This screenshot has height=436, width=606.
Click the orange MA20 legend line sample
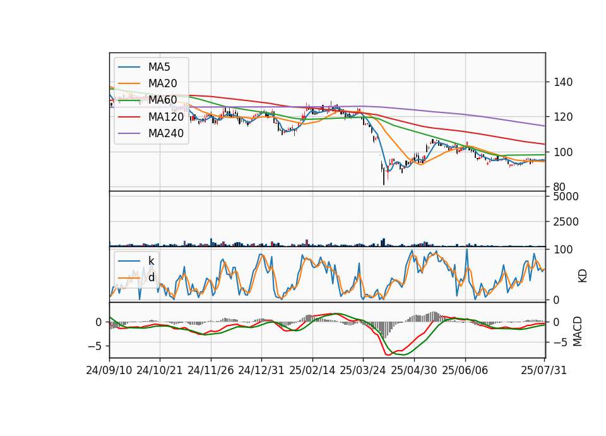(x=129, y=83)
